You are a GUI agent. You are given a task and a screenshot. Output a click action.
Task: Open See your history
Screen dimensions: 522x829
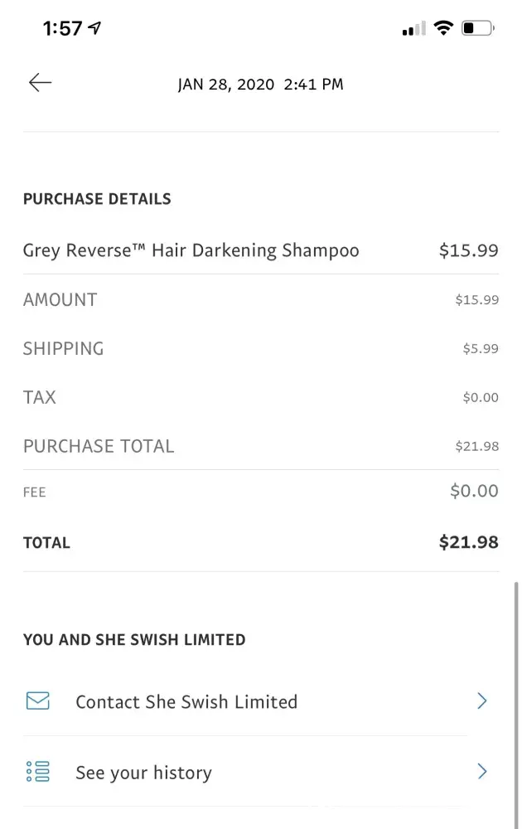143,773
